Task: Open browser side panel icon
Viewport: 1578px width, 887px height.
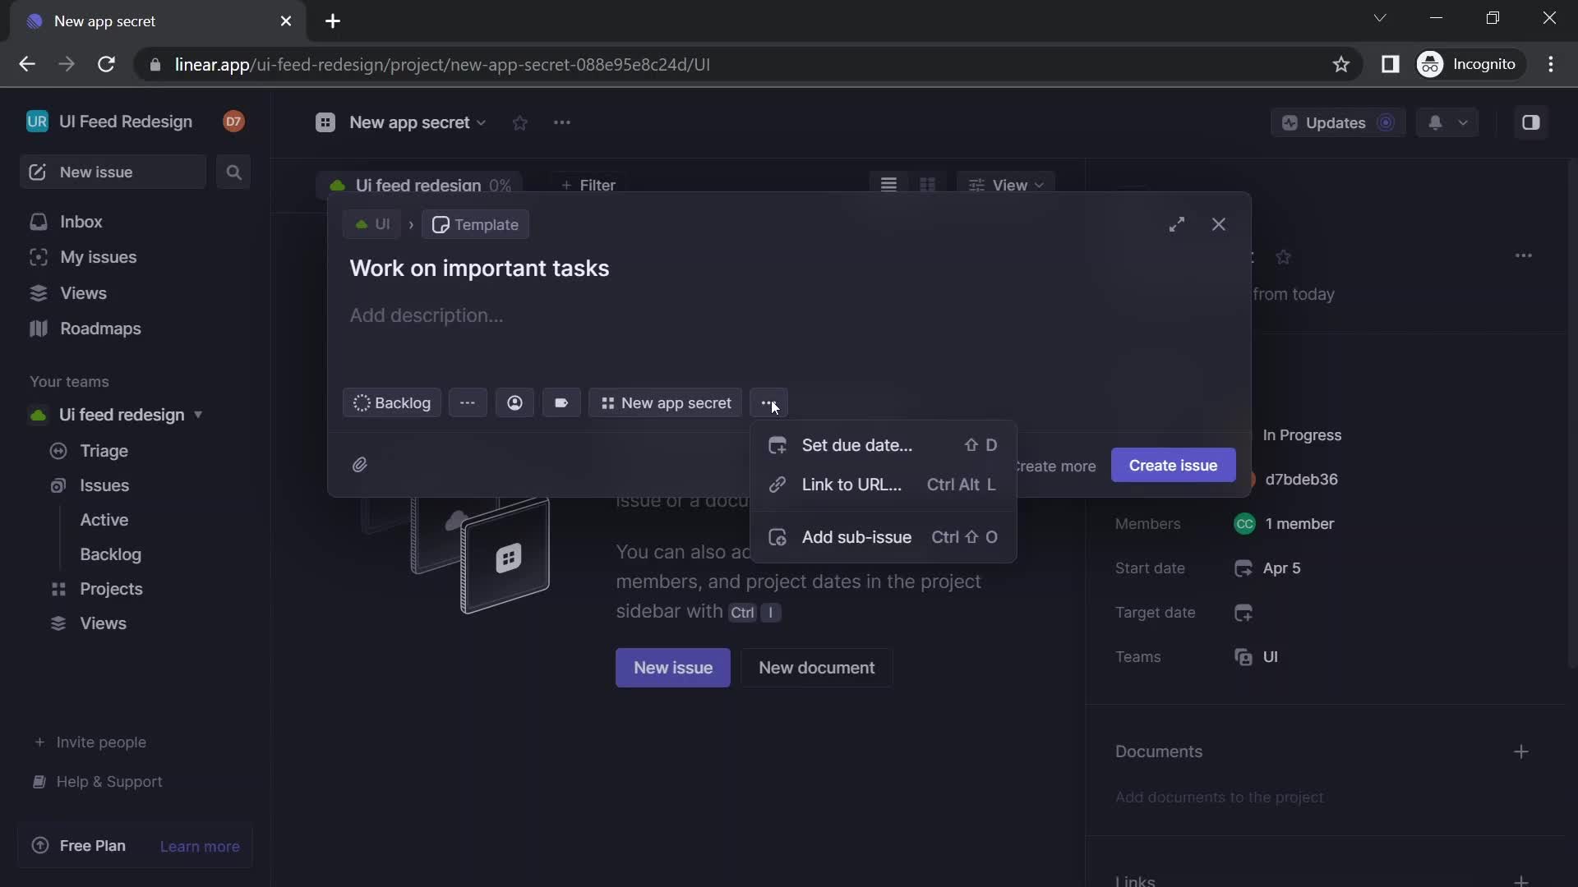Action: 1390,64
